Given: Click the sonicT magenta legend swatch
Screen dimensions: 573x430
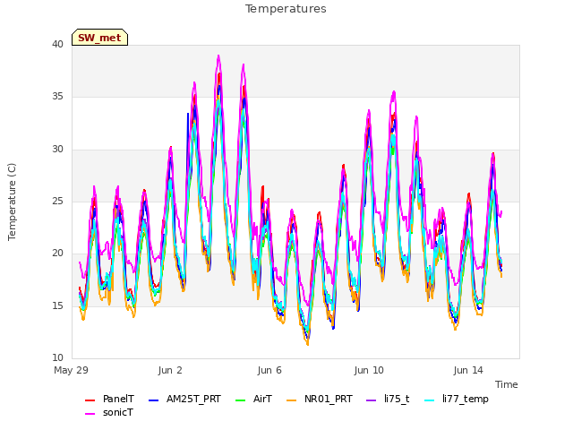Looking at the screenshot, I should point(90,414).
